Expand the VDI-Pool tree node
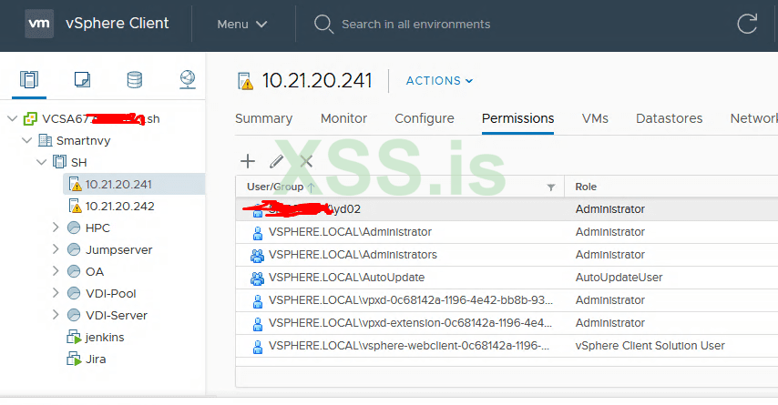Viewport: 778px width, 405px height. pos(56,293)
